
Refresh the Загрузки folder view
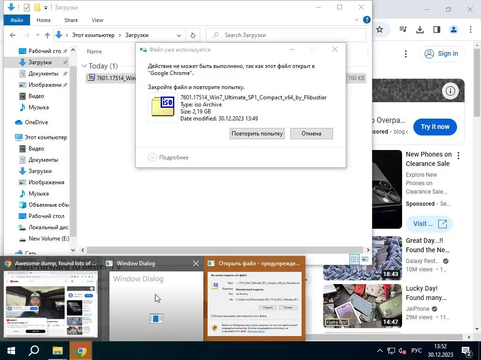point(193,35)
